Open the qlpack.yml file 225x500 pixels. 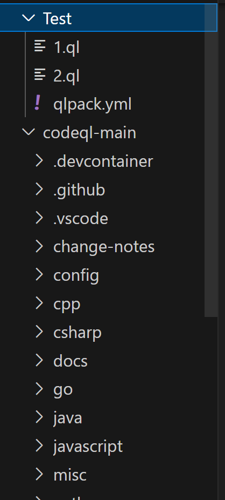(x=93, y=104)
